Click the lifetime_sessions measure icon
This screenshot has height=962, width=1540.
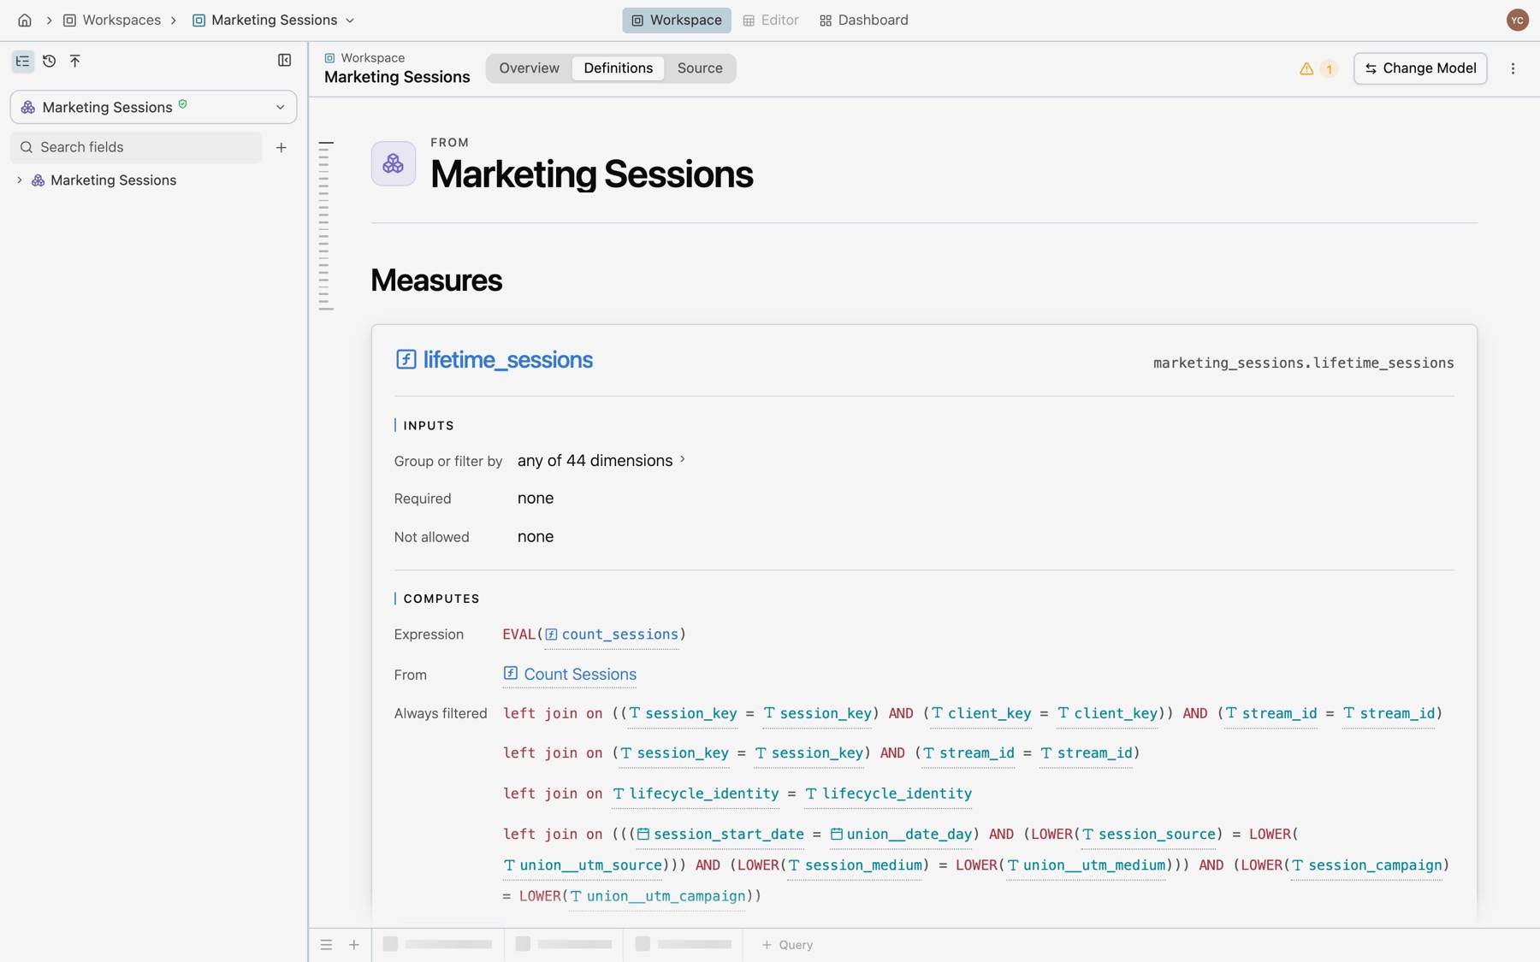[x=406, y=359]
